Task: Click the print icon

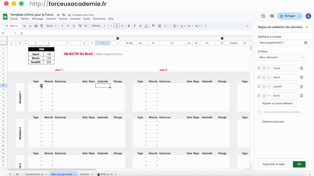Action: click(36, 26)
